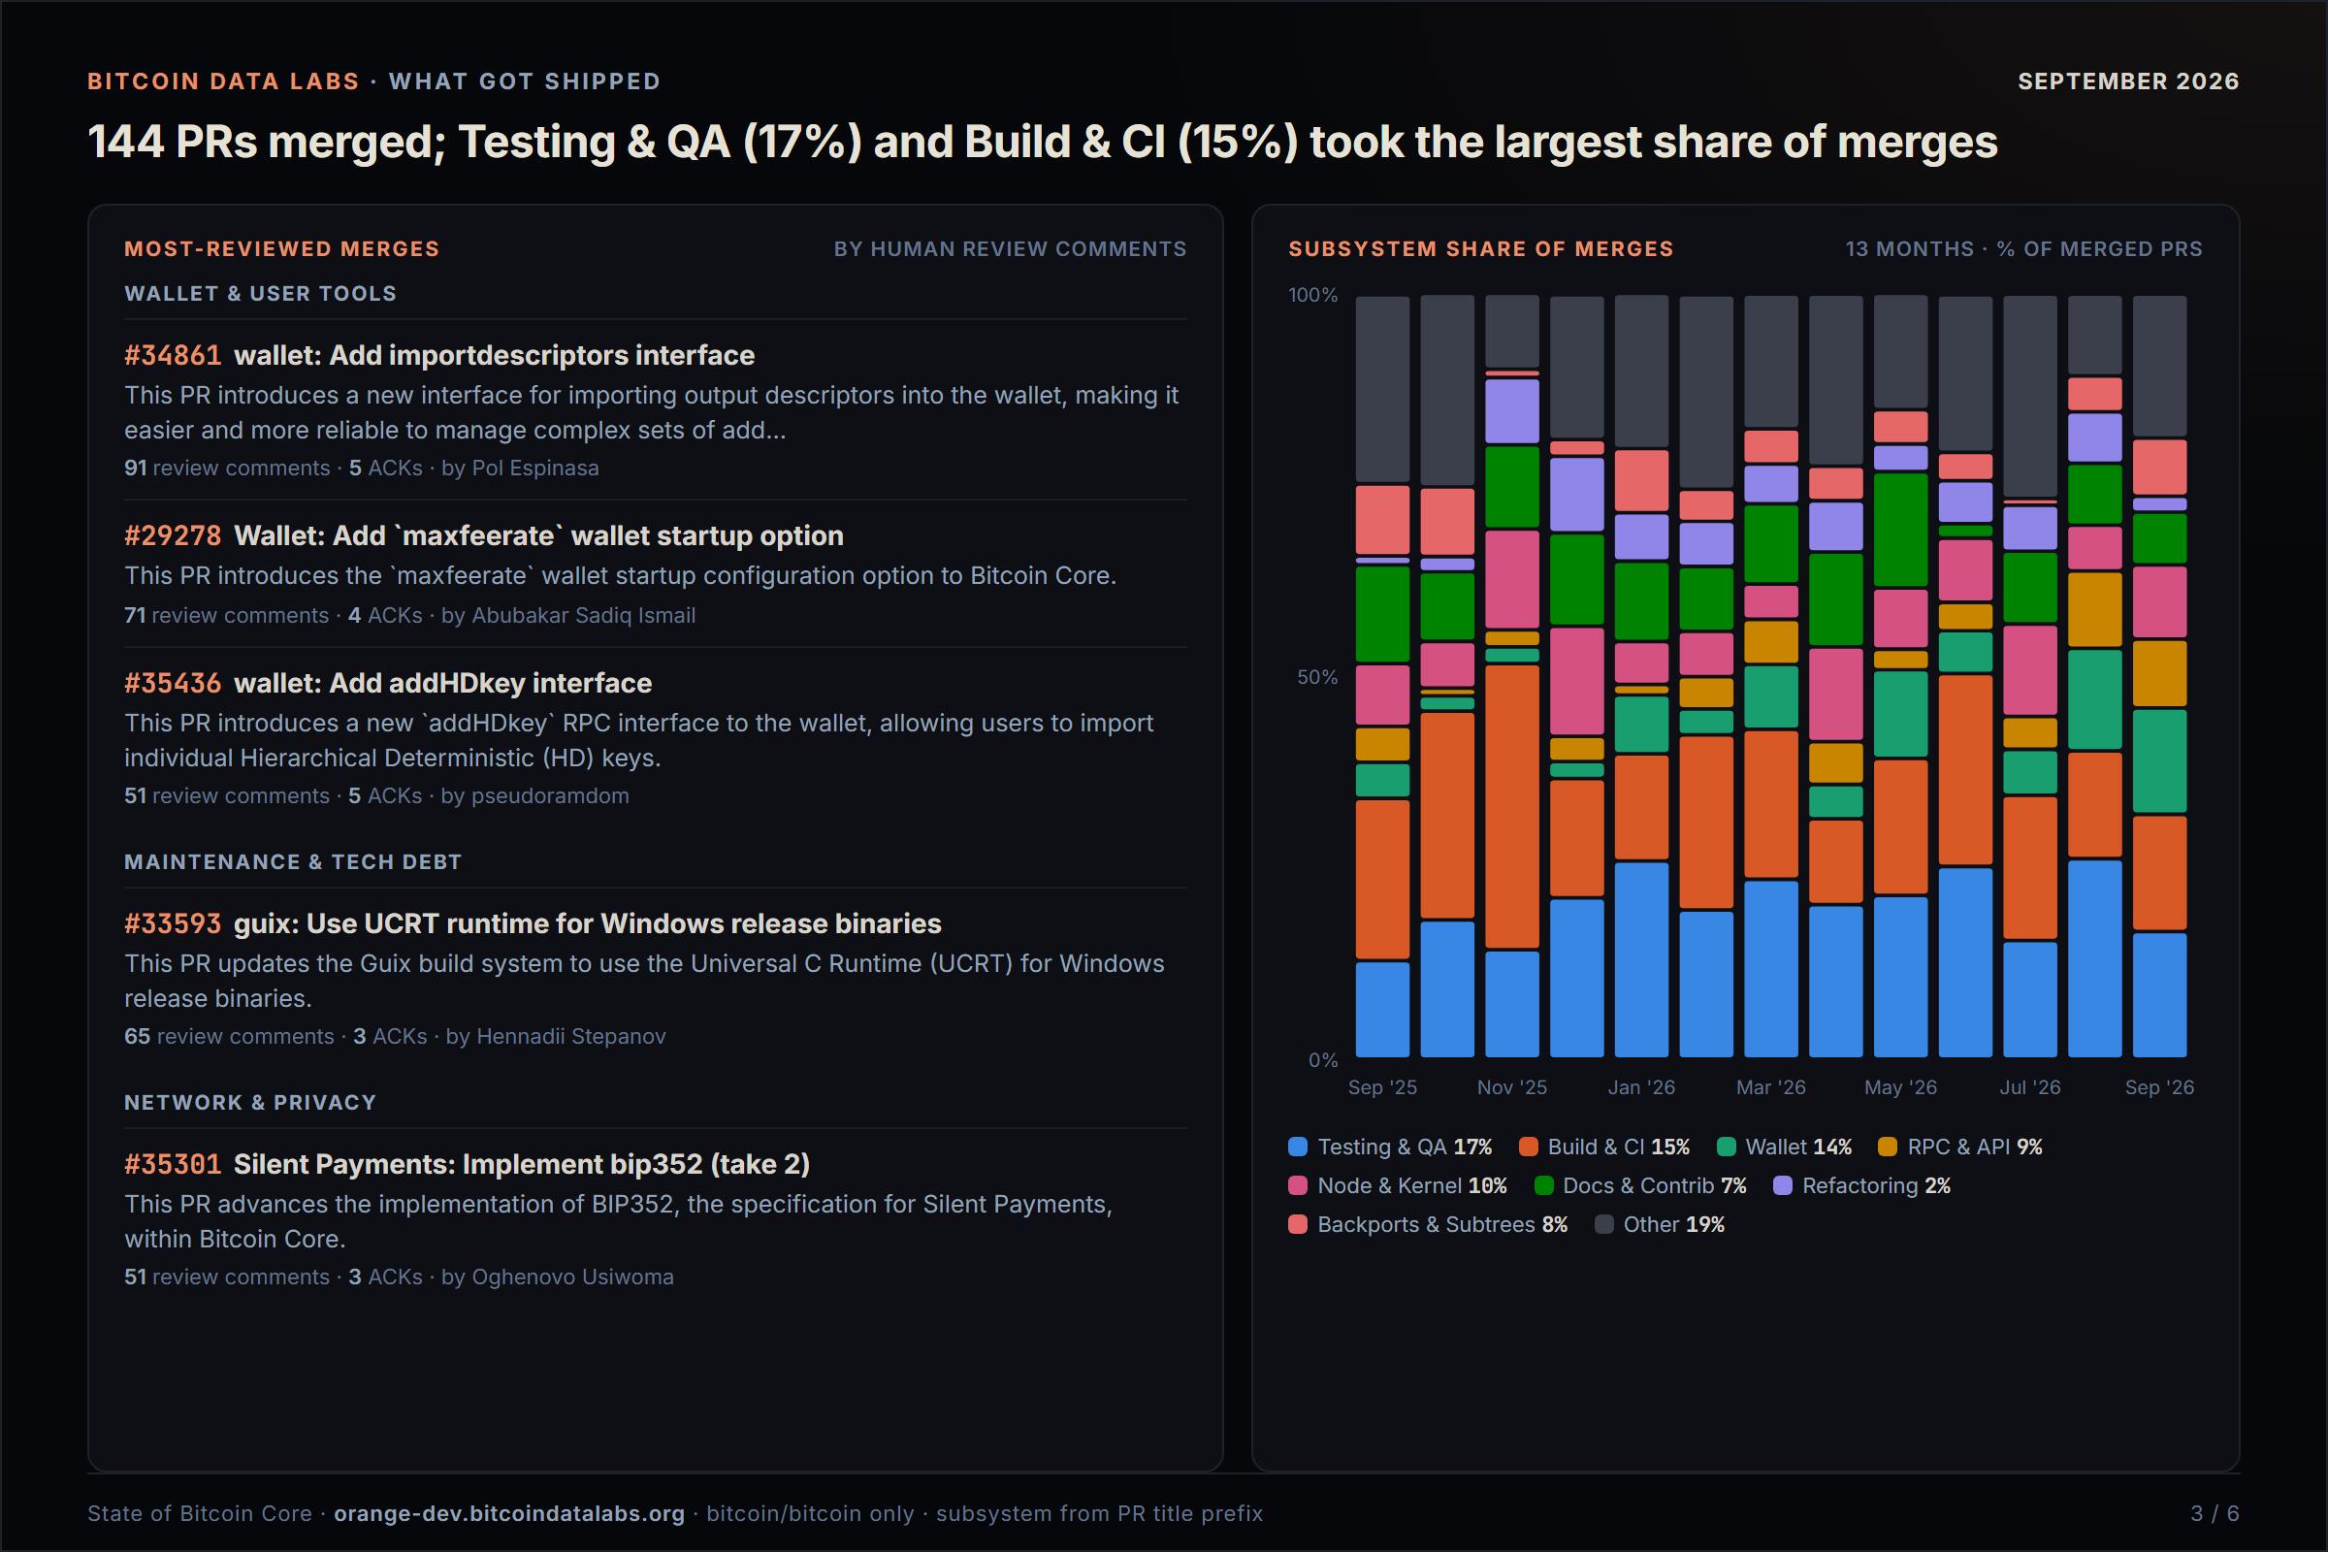Click the 'NETWORK & PRIVACY' section heading

[250, 1103]
